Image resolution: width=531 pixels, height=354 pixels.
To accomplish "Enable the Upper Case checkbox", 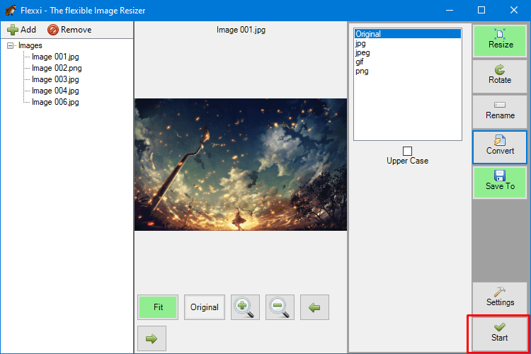I will point(407,151).
